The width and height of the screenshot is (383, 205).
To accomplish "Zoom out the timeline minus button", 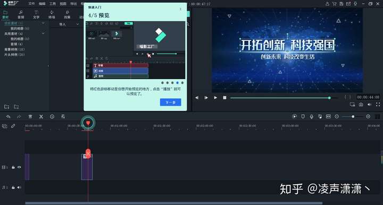I will [337, 116].
